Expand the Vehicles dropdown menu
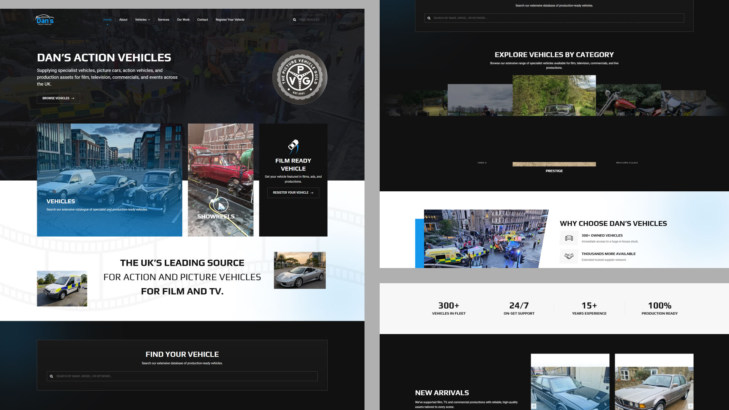The height and width of the screenshot is (410, 729). pyautogui.click(x=142, y=20)
